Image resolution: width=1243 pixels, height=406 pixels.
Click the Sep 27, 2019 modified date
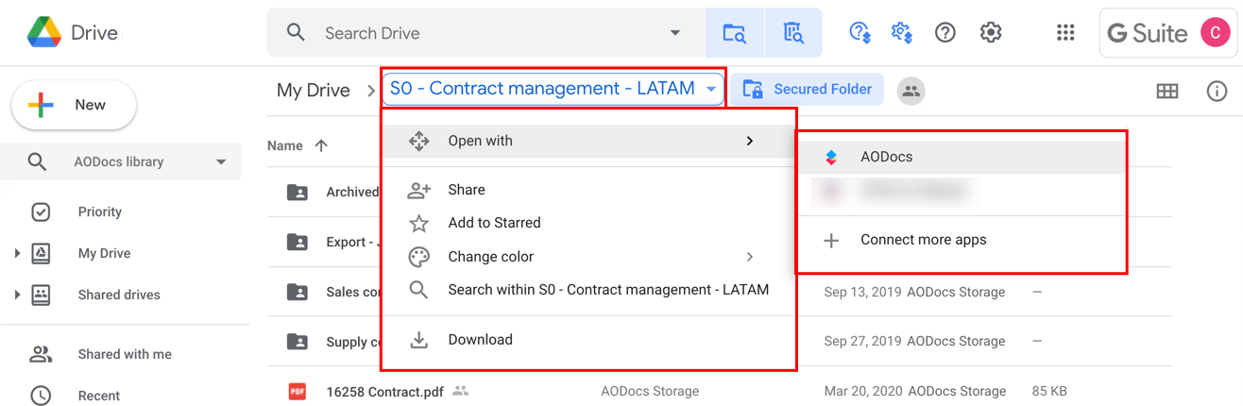click(x=861, y=341)
